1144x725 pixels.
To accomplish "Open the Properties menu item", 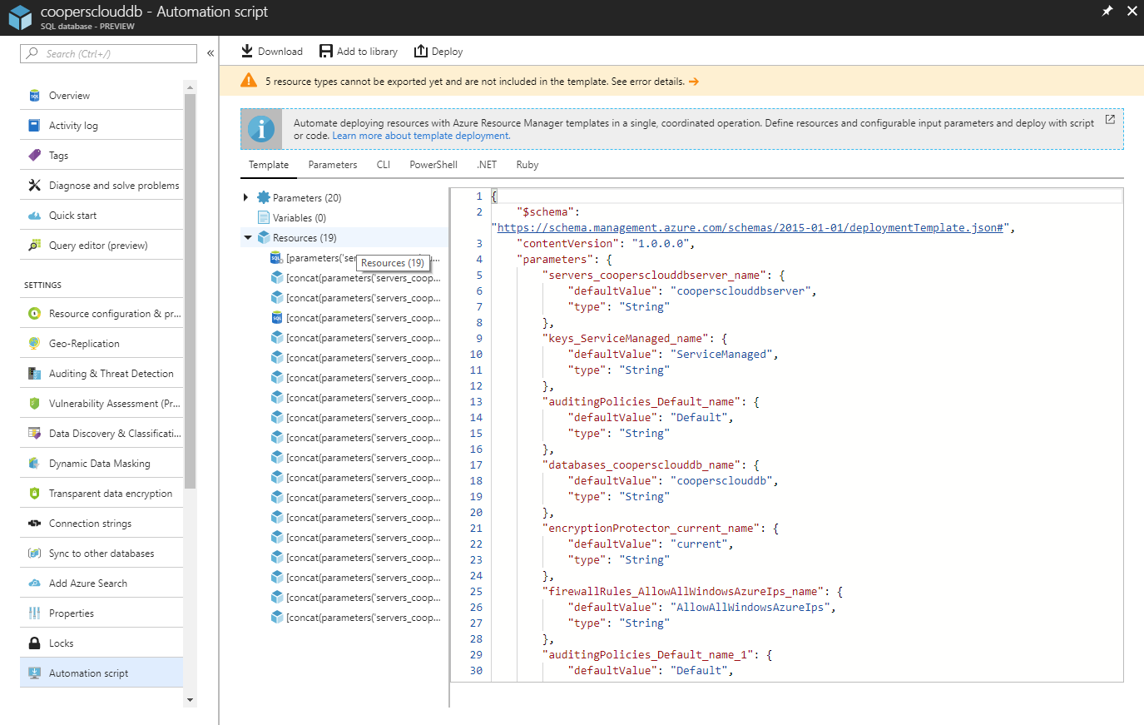I will pos(102,613).
